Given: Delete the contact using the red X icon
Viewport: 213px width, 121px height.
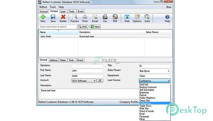Looking at the screenshot, I should click(x=63, y=18).
